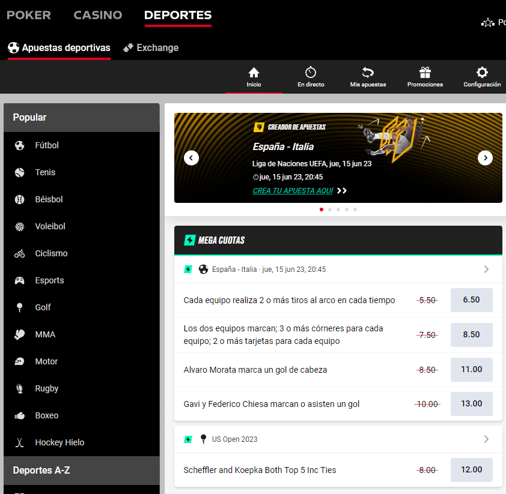Viewport: 506px width, 494px height.
Task: Switch to the CASINO tab
Action: (x=98, y=15)
